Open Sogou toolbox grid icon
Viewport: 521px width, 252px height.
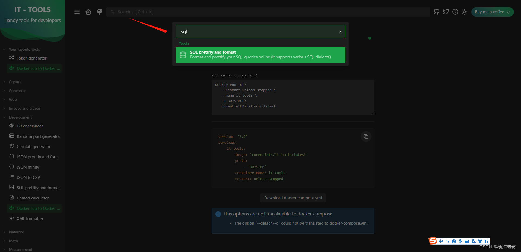click(486, 241)
